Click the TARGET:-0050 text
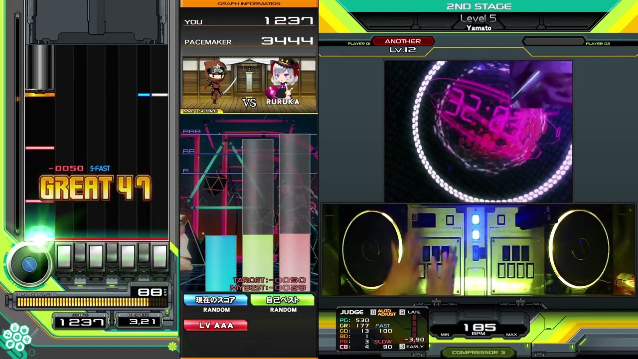The width and height of the screenshot is (638, 359). [270, 281]
